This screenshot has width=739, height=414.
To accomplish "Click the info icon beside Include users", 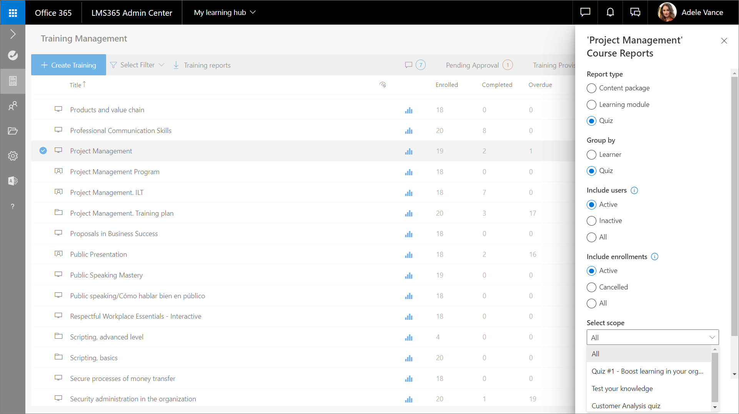I will coord(634,190).
